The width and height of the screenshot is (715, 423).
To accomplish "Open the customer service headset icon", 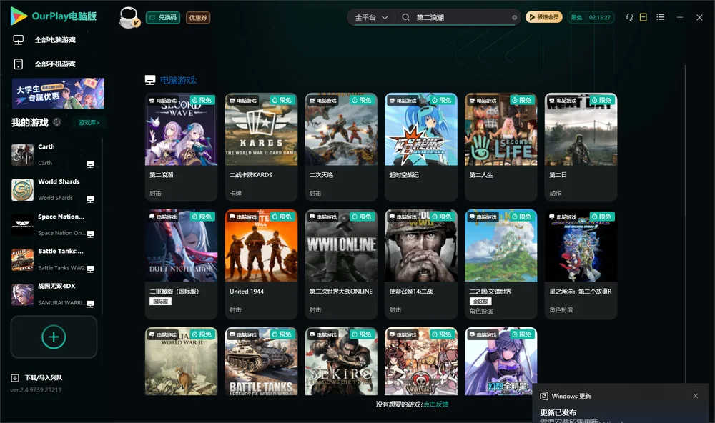I will 629,17.
